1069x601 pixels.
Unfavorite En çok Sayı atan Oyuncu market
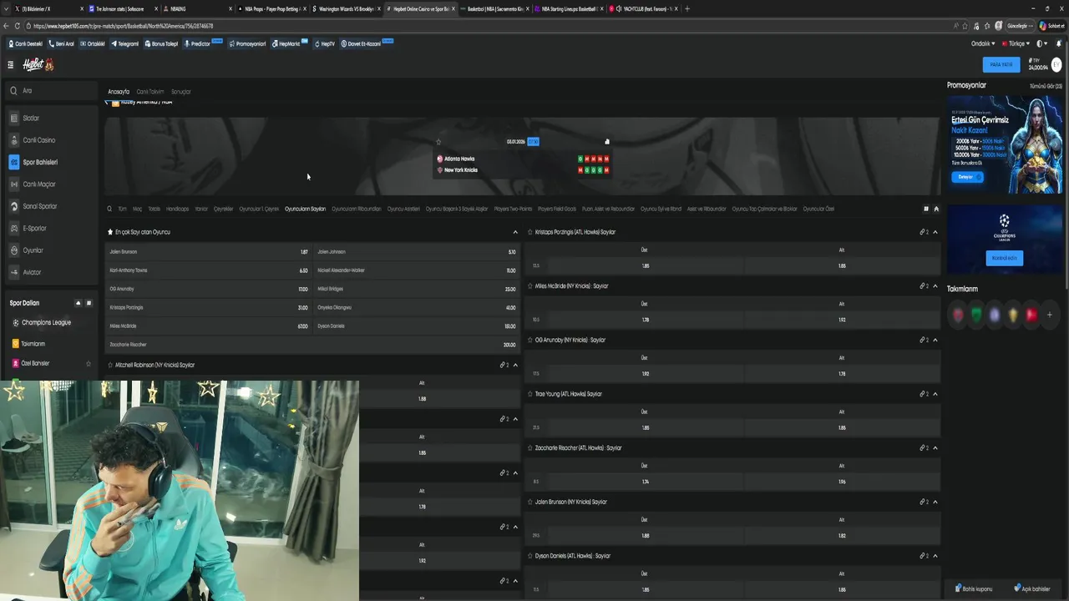(110, 232)
